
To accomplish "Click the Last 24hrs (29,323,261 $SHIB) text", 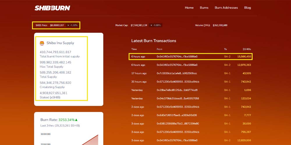I will [x=60, y=126].
